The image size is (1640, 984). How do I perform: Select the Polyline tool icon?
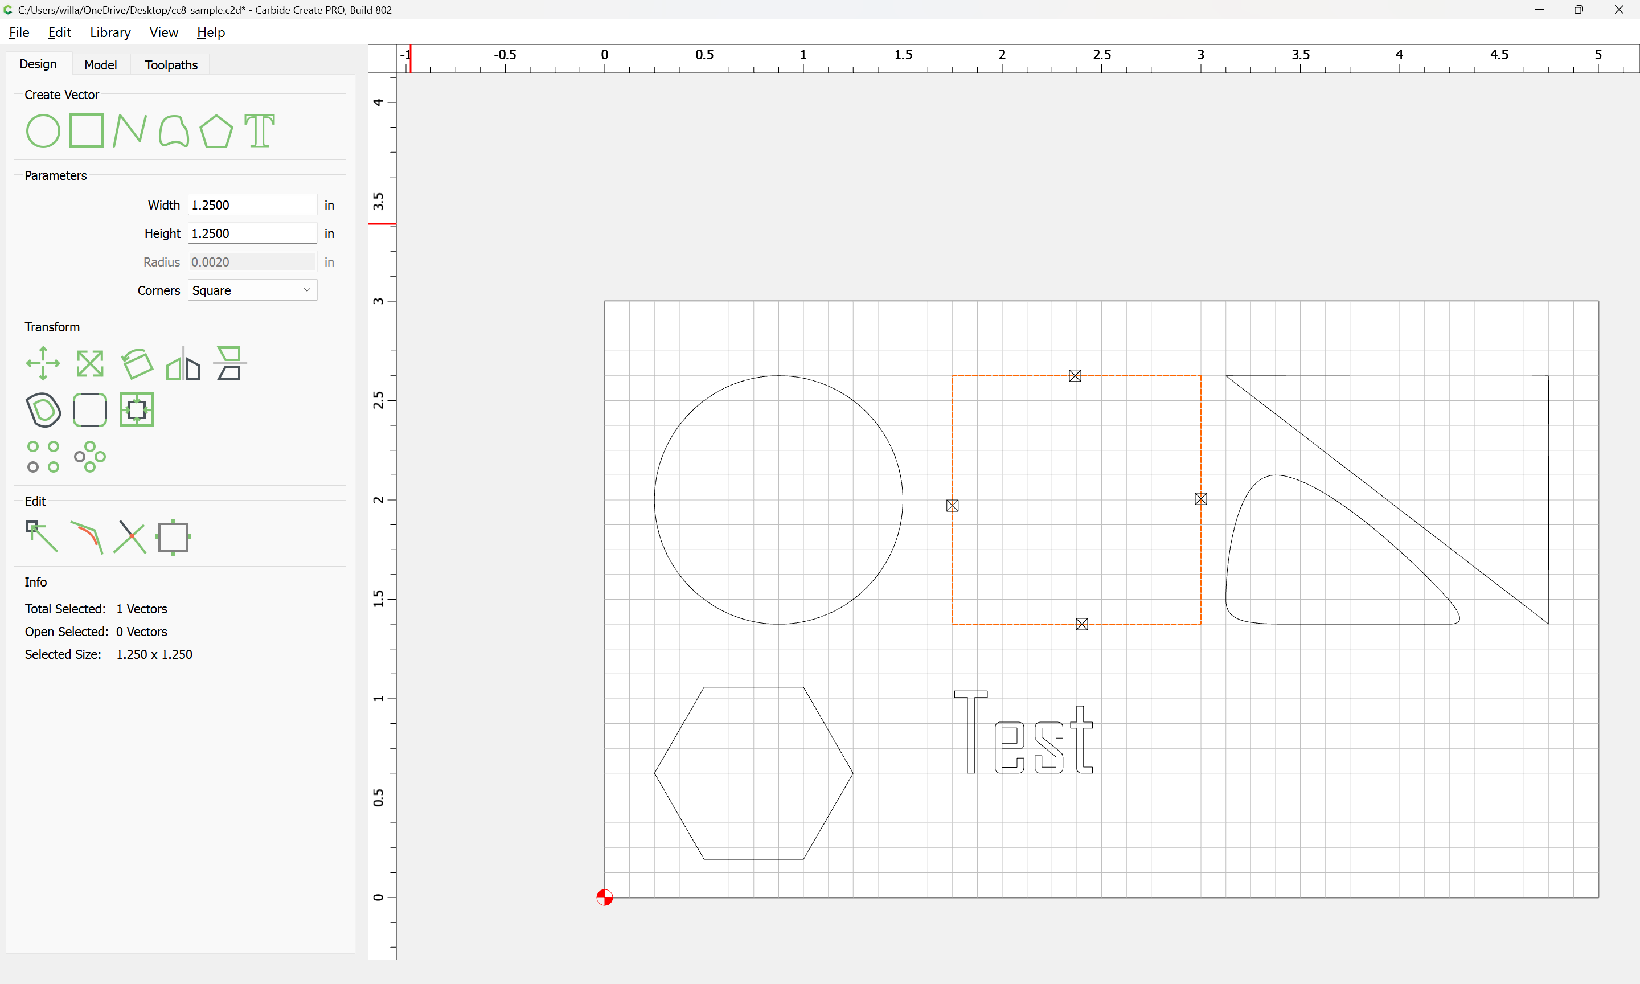pos(130,130)
